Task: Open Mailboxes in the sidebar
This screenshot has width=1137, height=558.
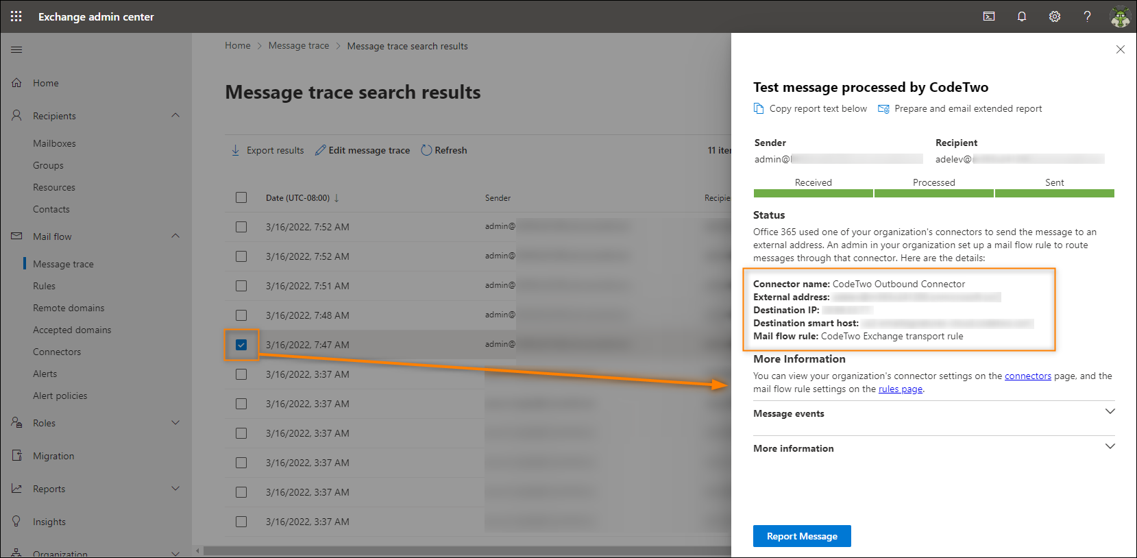Action: 55,143
